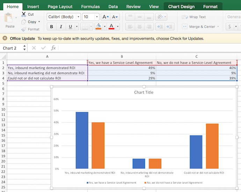
Task: Click the Copy button
Action: [32, 22]
